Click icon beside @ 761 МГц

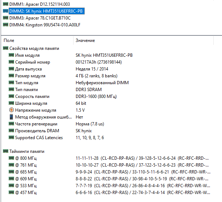(x=11, y=165)
